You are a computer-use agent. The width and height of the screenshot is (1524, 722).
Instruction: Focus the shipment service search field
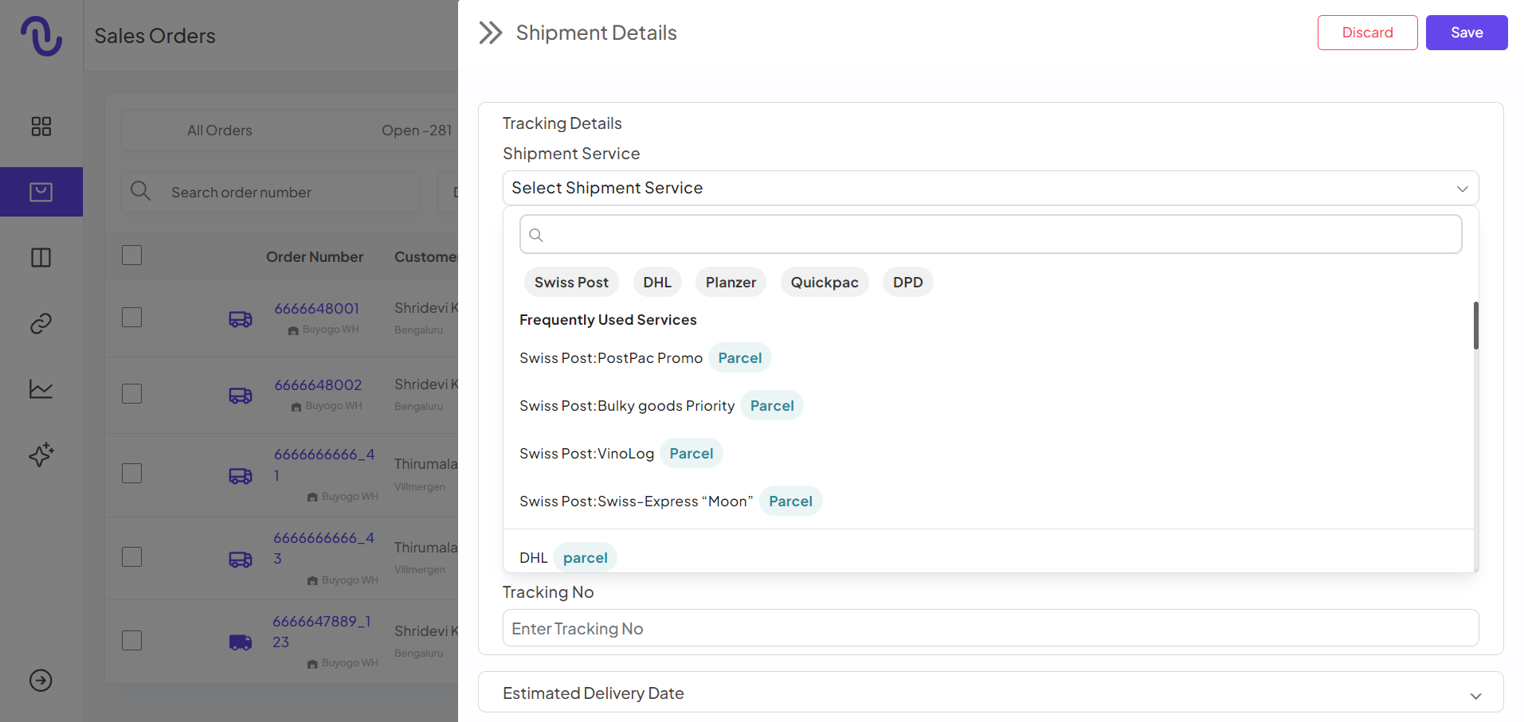coord(990,235)
